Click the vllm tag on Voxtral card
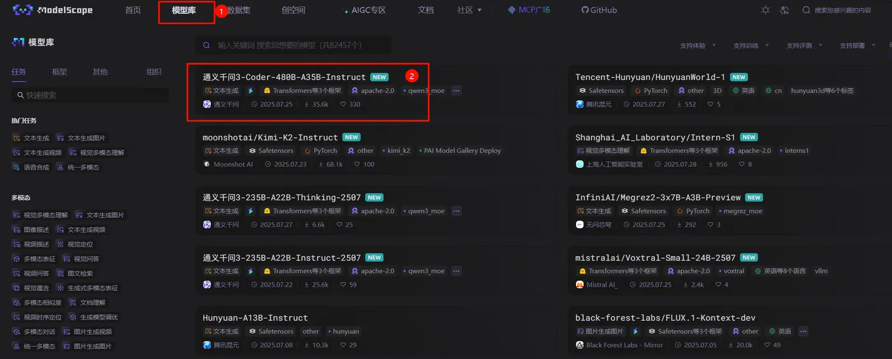The height and width of the screenshot is (359, 892). [821, 271]
